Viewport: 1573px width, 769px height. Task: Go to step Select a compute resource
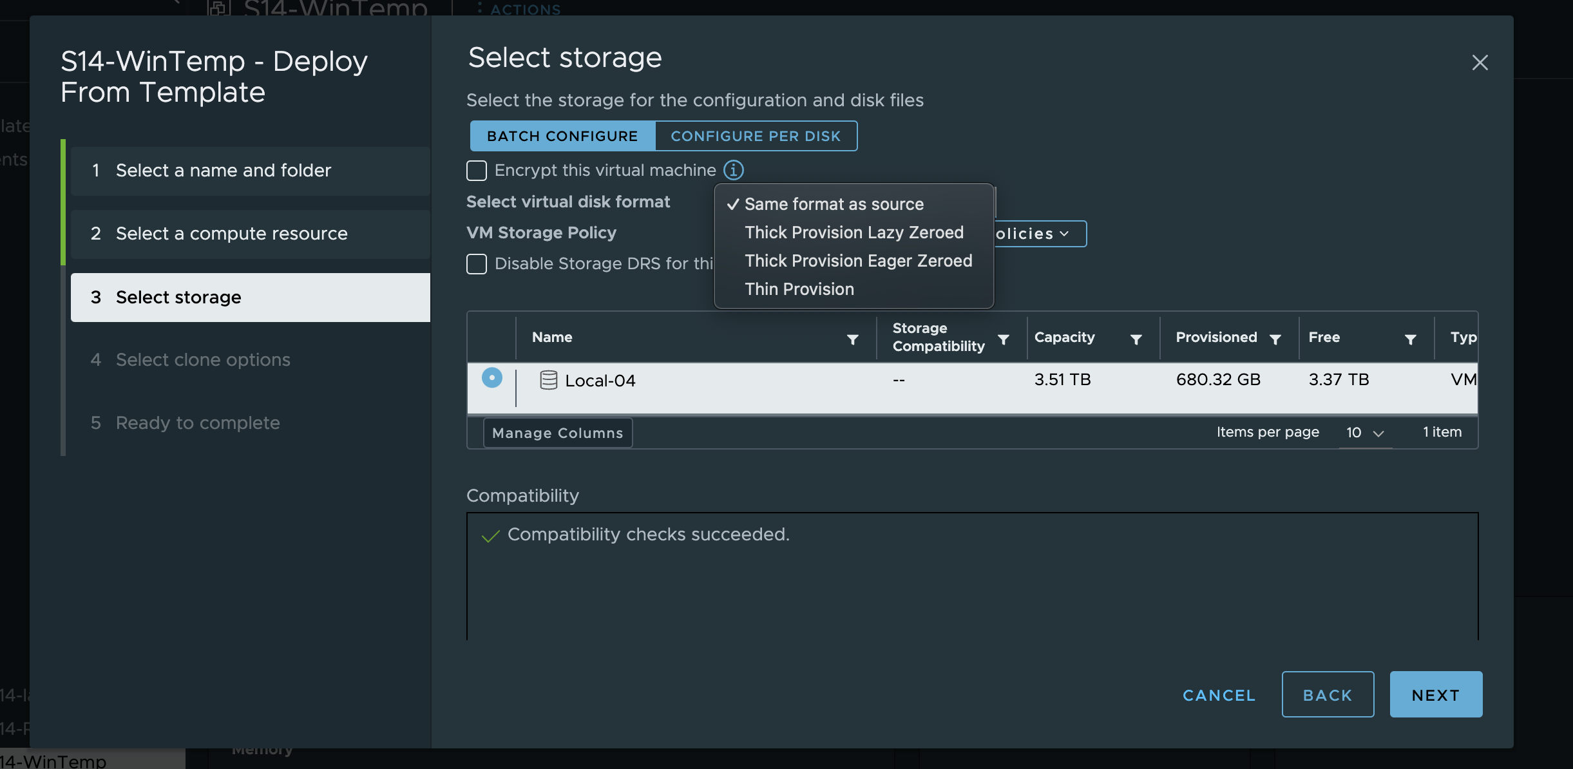tap(231, 233)
